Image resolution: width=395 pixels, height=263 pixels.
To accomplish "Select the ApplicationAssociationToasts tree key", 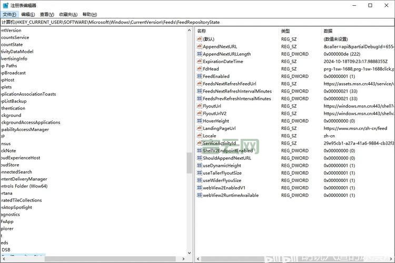I will (28, 94).
